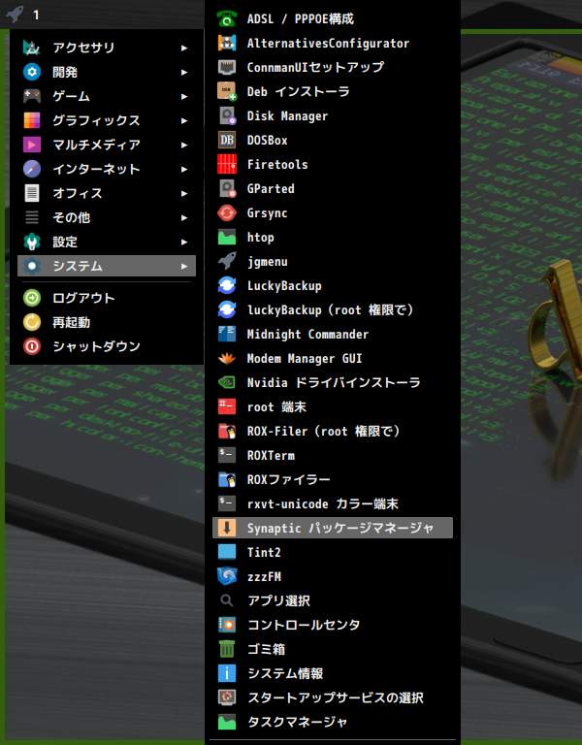
Task: Click the Synaptic download arrow icon
Action: tap(227, 528)
